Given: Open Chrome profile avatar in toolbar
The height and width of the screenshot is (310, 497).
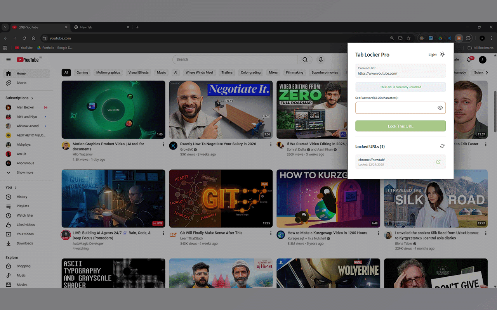Looking at the screenshot, I should [482, 38].
